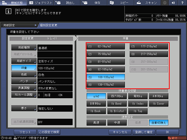This screenshot has height=140, width=187.
Task: Choose the A本判kg weight unit
Action: point(158,96)
